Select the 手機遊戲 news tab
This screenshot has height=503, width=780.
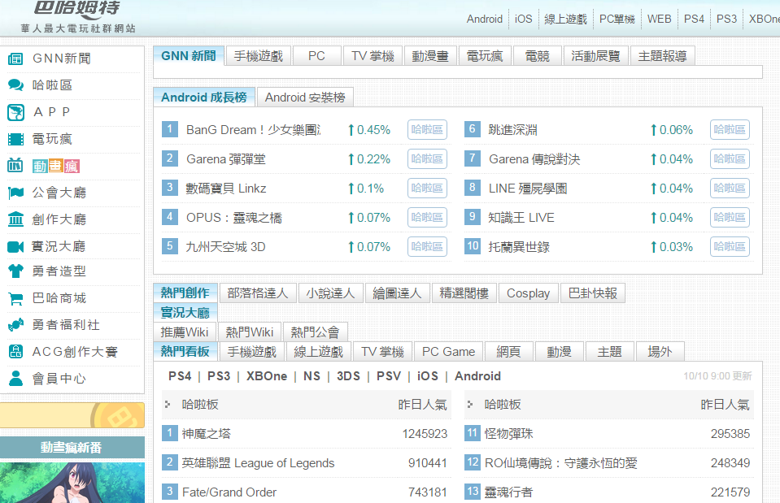tap(258, 56)
